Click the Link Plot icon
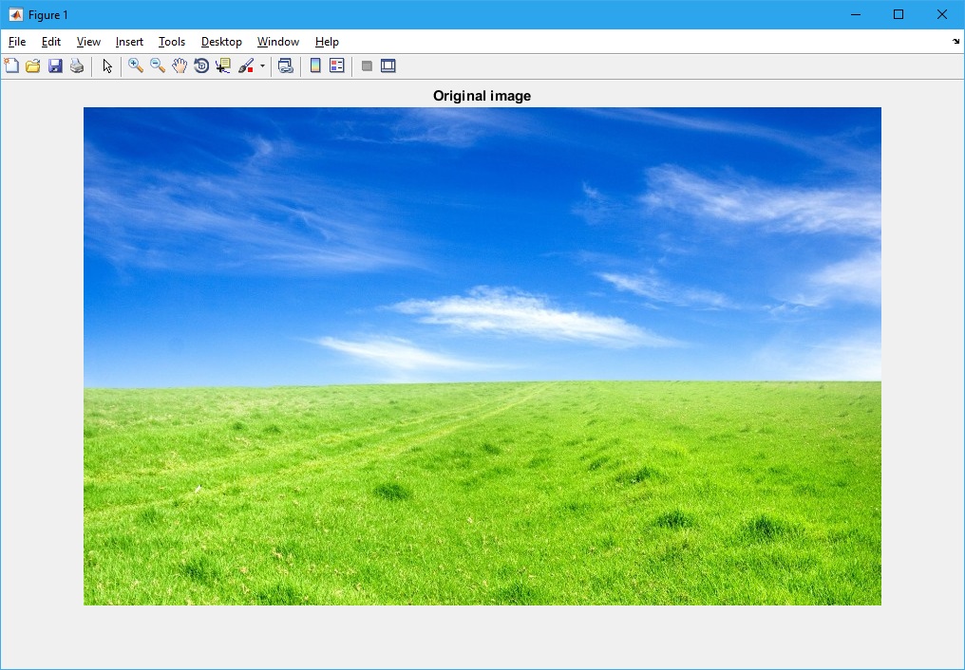The height and width of the screenshot is (670, 965). pyautogui.click(x=285, y=66)
